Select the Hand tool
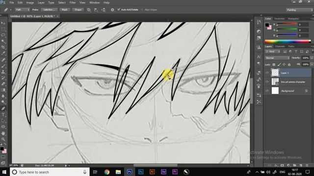This screenshot has width=314, height=176. point(3,133)
